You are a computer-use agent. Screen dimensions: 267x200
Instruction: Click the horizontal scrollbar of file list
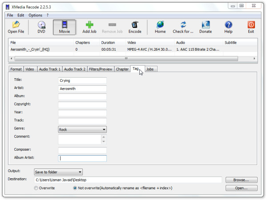(126, 59)
